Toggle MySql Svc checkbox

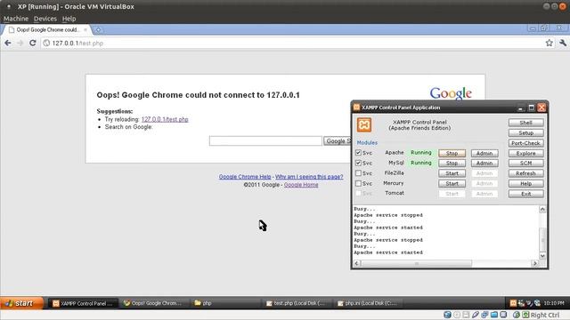pos(358,163)
